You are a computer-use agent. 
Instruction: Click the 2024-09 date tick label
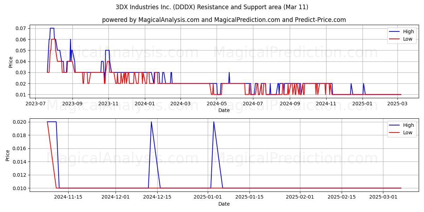tap(289, 104)
